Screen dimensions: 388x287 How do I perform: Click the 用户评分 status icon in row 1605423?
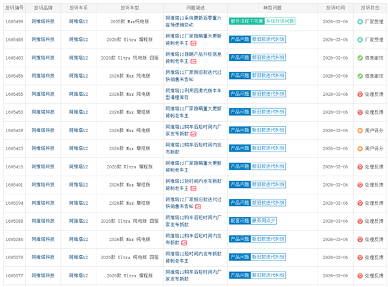tap(360, 148)
